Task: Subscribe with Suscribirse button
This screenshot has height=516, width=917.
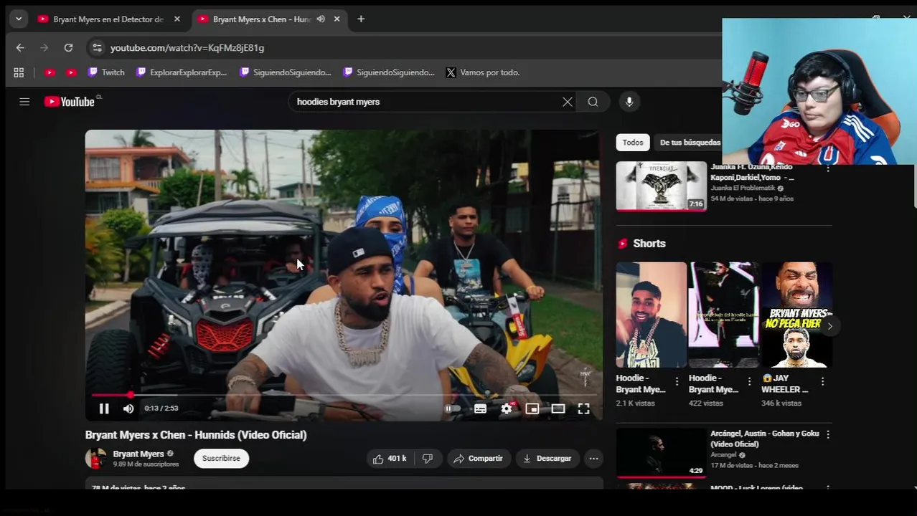Action: 221,459
